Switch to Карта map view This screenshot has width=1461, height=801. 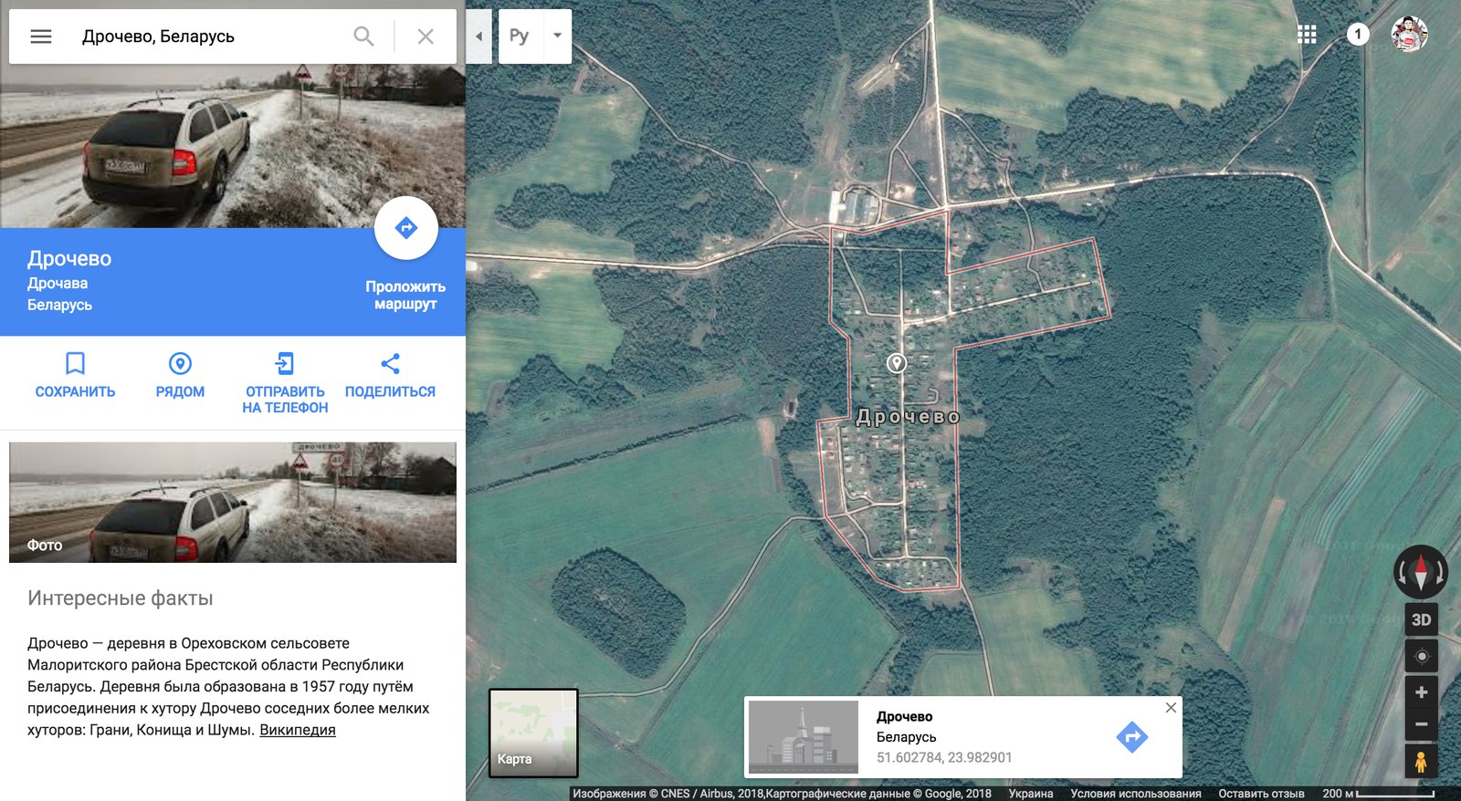click(x=533, y=733)
